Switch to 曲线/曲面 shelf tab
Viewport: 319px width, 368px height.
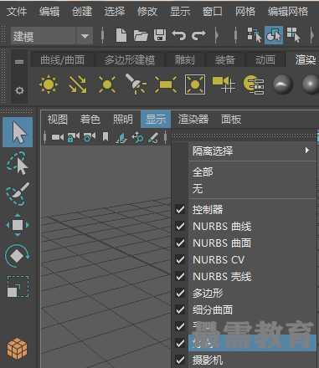click(x=63, y=59)
